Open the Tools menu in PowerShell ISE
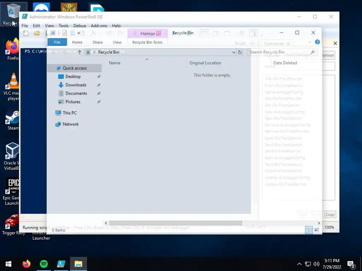This screenshot has width=362, height=271. tap(64, 25)
